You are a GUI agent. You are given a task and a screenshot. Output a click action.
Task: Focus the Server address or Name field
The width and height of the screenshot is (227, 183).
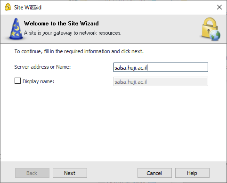point(161,67)
